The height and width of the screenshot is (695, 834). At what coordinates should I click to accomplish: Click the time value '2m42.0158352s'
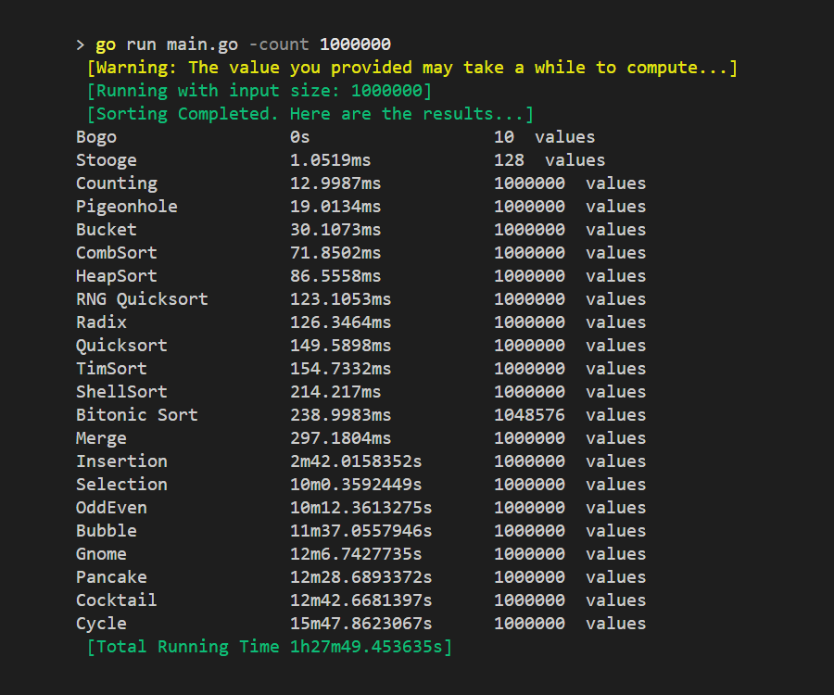[x=356, y=461]
